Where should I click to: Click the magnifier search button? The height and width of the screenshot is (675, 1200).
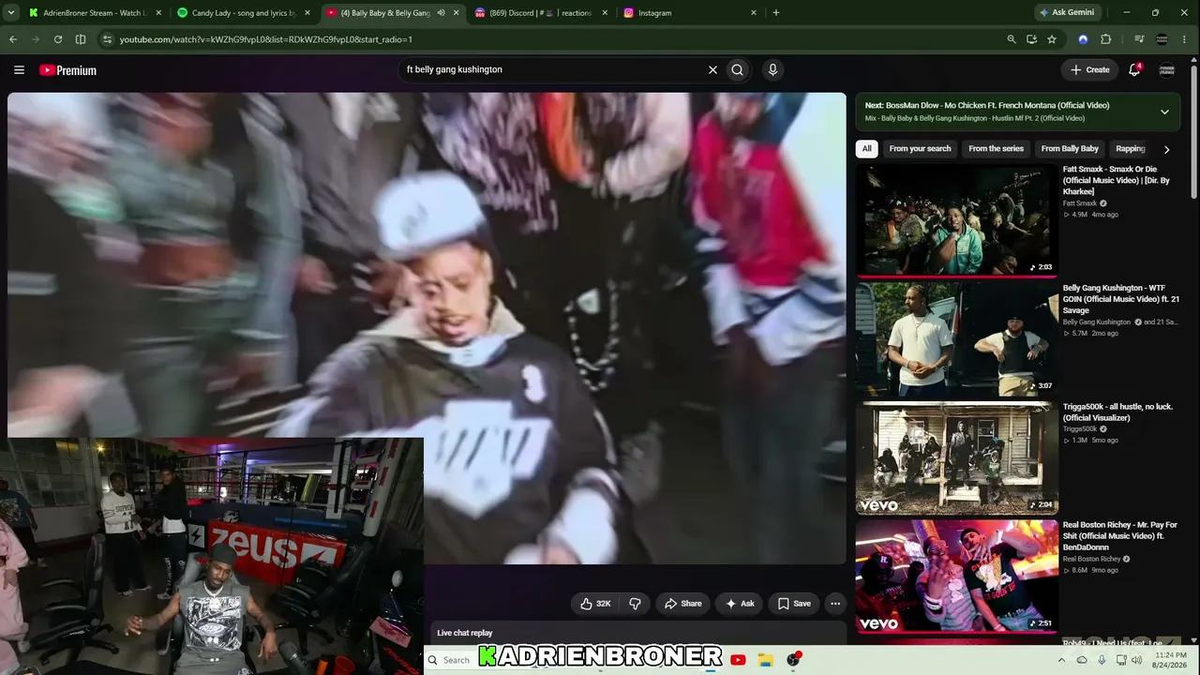point(738,69)
